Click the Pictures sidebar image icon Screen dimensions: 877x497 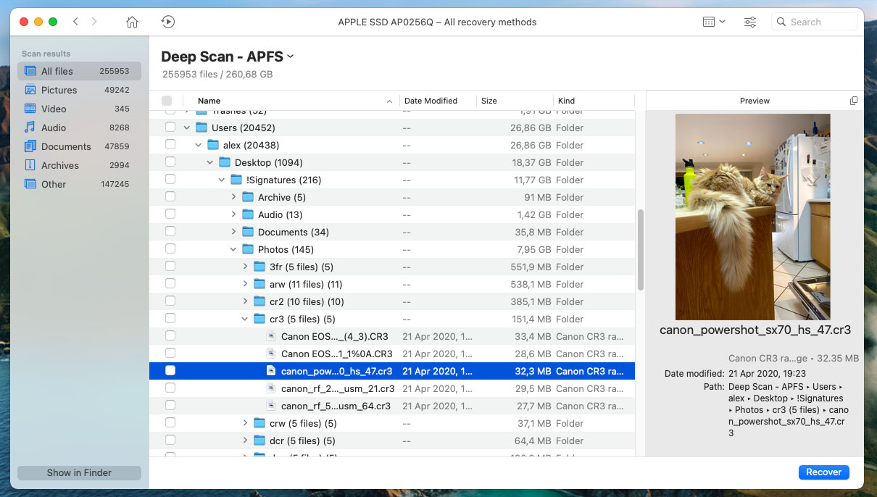click(30, 90)
